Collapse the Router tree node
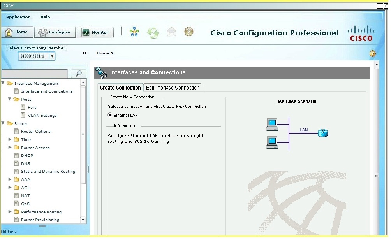Viewport: 391px width, 239px height. coord(3,123)
